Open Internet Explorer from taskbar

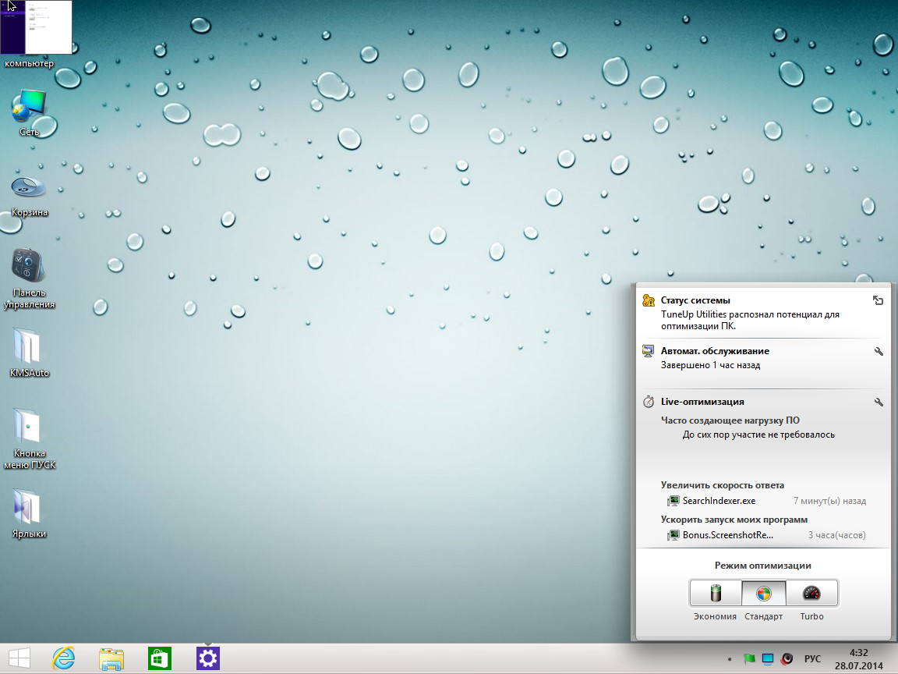click(63, 658)
